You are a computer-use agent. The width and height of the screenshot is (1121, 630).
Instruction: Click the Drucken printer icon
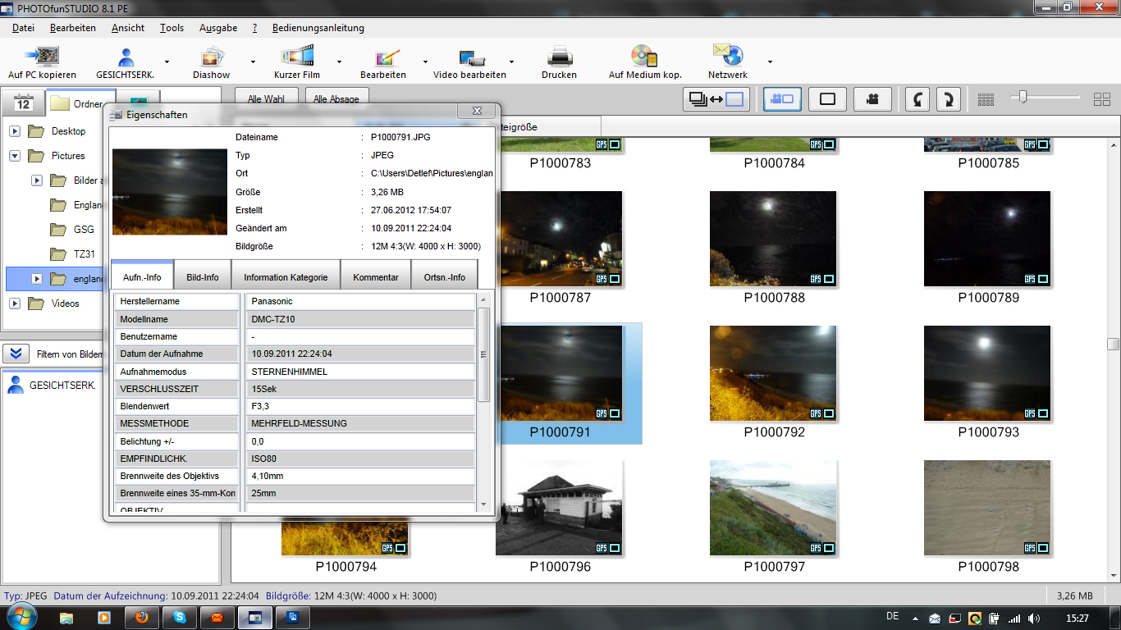pyautogui.click(x=560, y=56)
